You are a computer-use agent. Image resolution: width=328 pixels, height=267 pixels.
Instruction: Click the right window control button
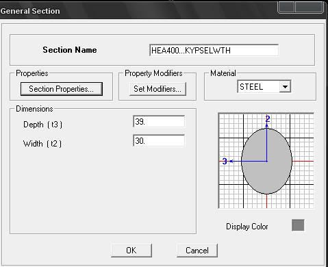pos(309,7)
